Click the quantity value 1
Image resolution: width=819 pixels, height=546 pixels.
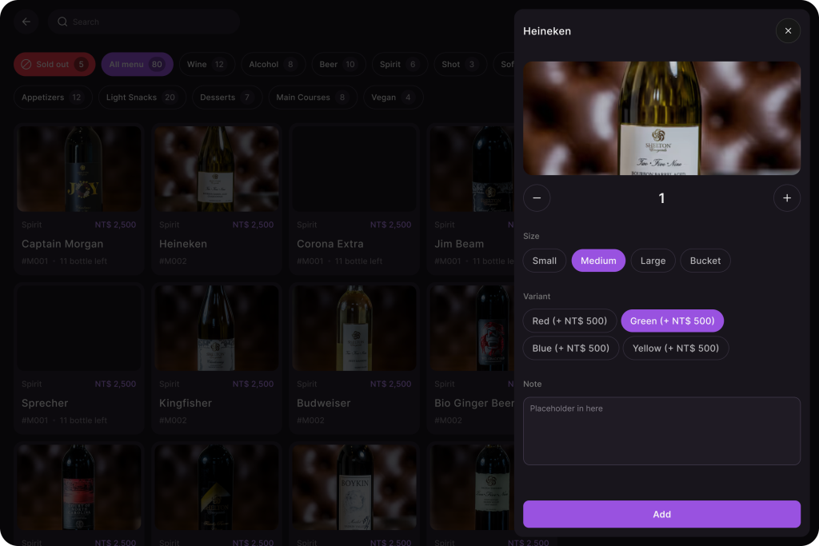(x=661, y=198)
